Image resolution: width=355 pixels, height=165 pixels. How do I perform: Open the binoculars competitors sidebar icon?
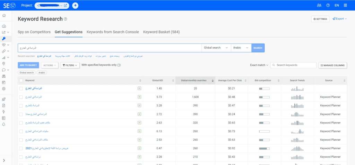(x=4, y=76)
